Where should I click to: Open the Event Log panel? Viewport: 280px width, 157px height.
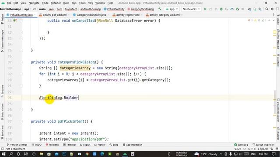click(241, 145)
